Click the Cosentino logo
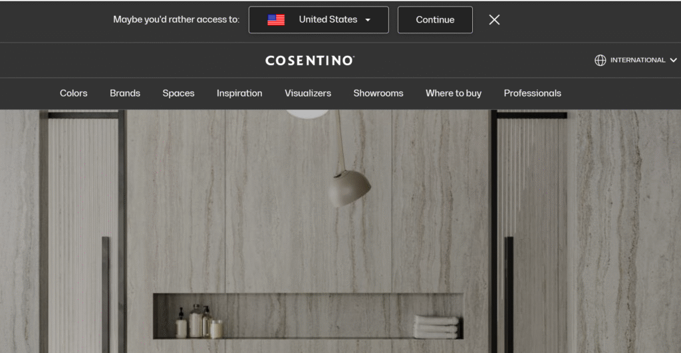The height and width of the screenshot is (353, 681). (x=310, y=60)
